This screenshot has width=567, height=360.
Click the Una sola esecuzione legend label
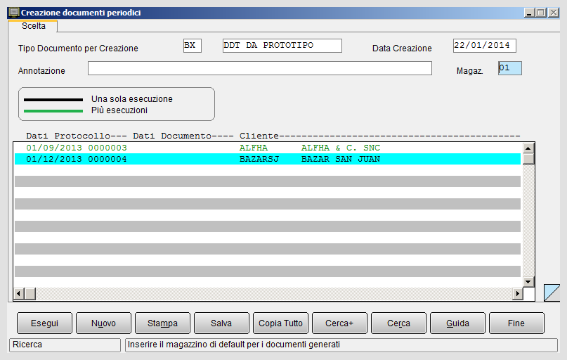132,98
